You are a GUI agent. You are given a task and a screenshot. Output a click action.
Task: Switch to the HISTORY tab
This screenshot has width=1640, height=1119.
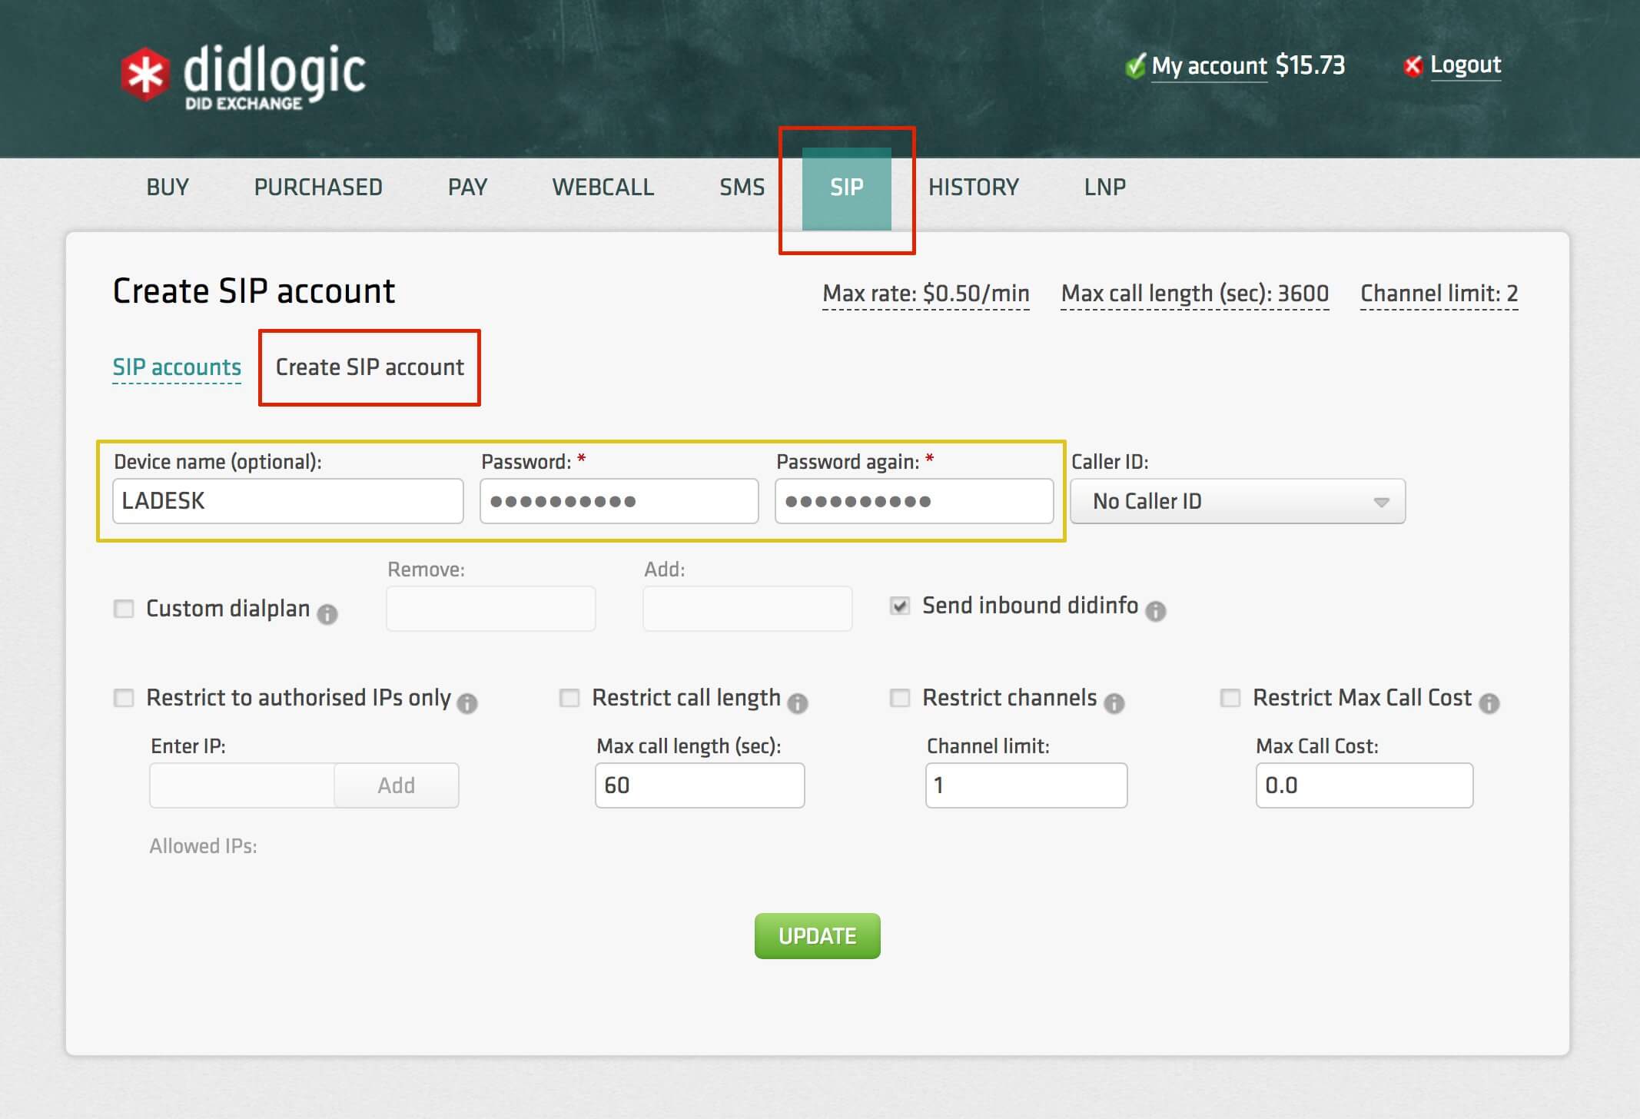click(x=974, y=187)
